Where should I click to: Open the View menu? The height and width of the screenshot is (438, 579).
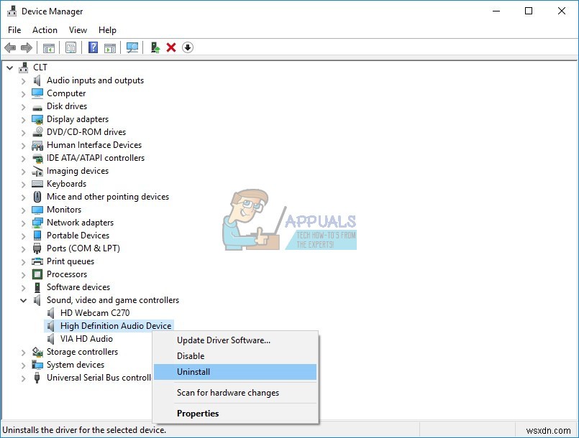click(78, 29)
